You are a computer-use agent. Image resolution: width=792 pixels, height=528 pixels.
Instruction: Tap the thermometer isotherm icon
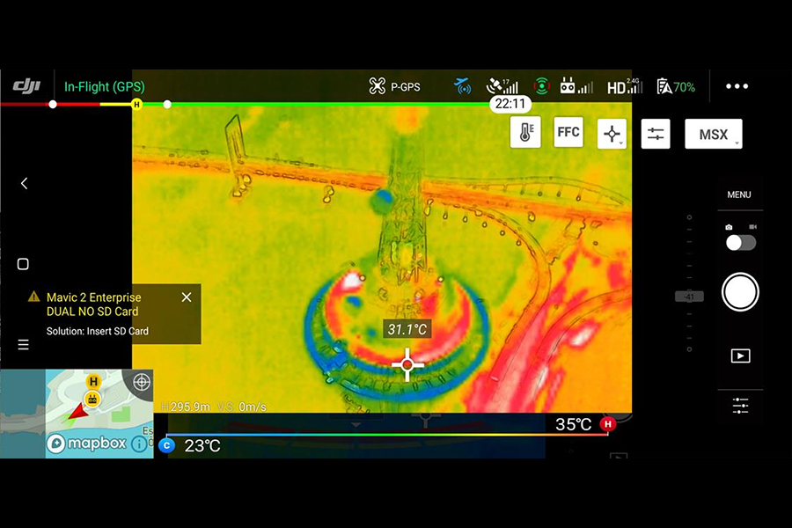pos(525,133)
